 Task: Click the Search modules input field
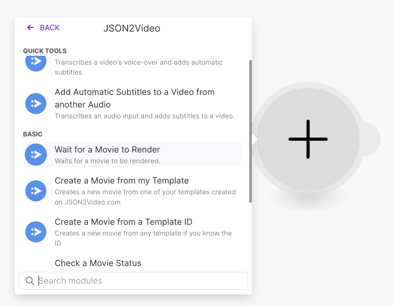tap(133, 281)
